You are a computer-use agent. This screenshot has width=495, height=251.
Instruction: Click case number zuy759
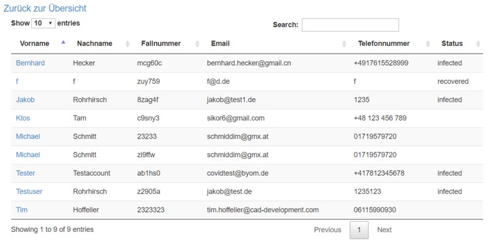coord(149,82)
